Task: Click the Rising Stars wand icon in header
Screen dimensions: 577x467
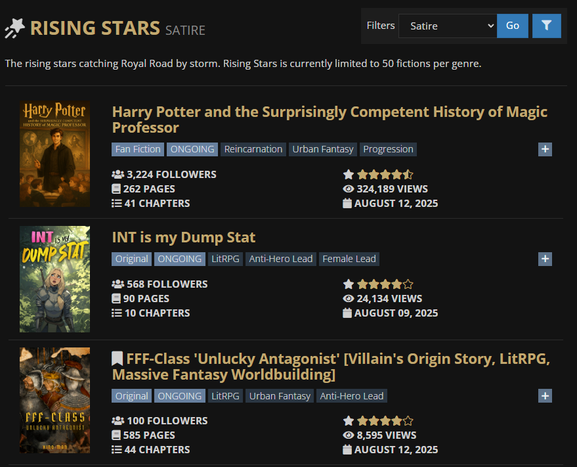Action: click(14, 28)
